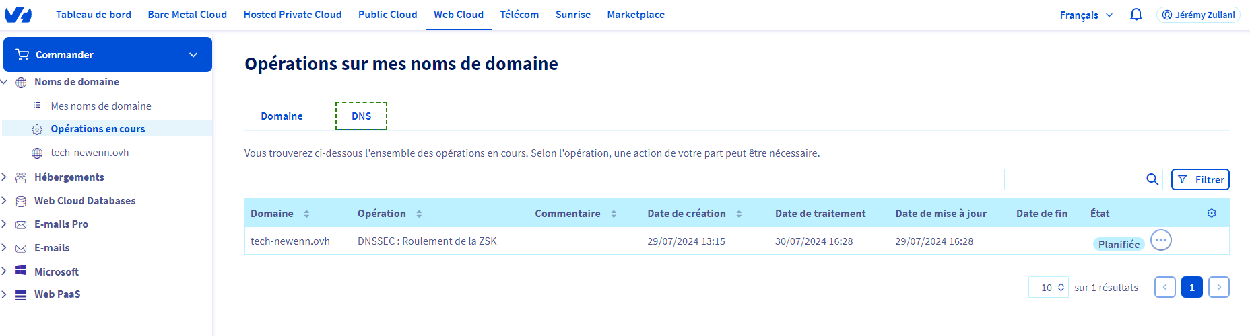Click the E-mails Pro envelope icon

coord(21,224)
